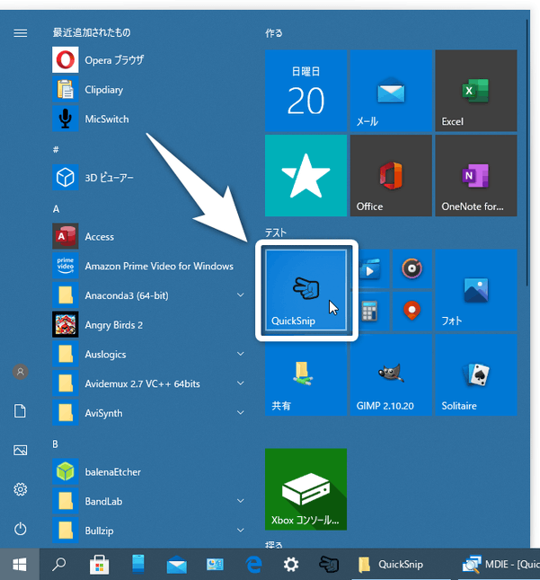540x580 pixels.
Task: Open the 3D Viewer app
Action: pyautogui.click(x=148, y=178)
